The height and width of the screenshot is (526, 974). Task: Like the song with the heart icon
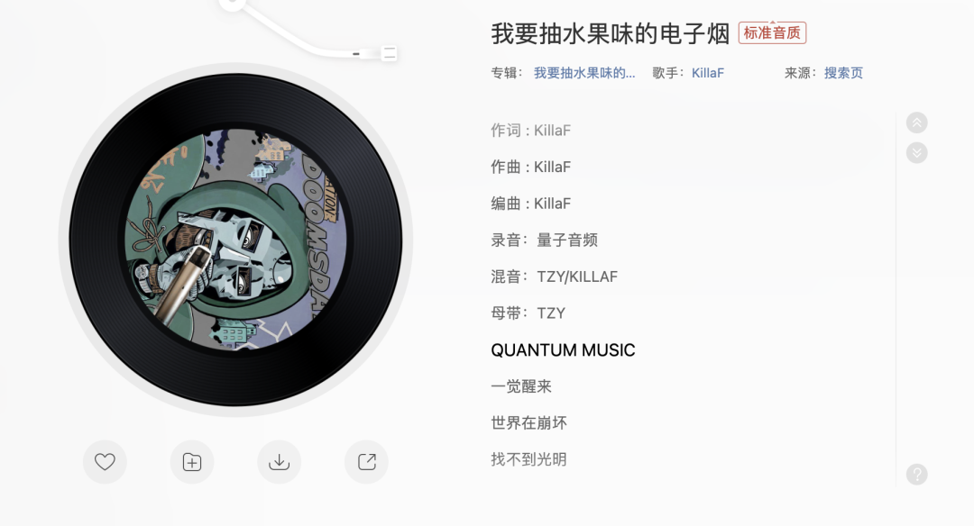105,462
